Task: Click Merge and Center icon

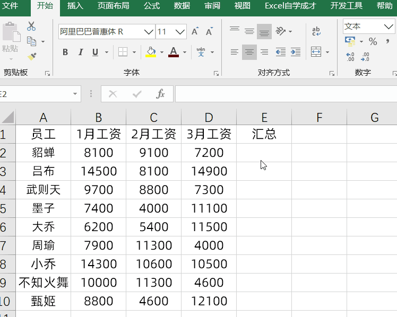Action: pos(316,52)
